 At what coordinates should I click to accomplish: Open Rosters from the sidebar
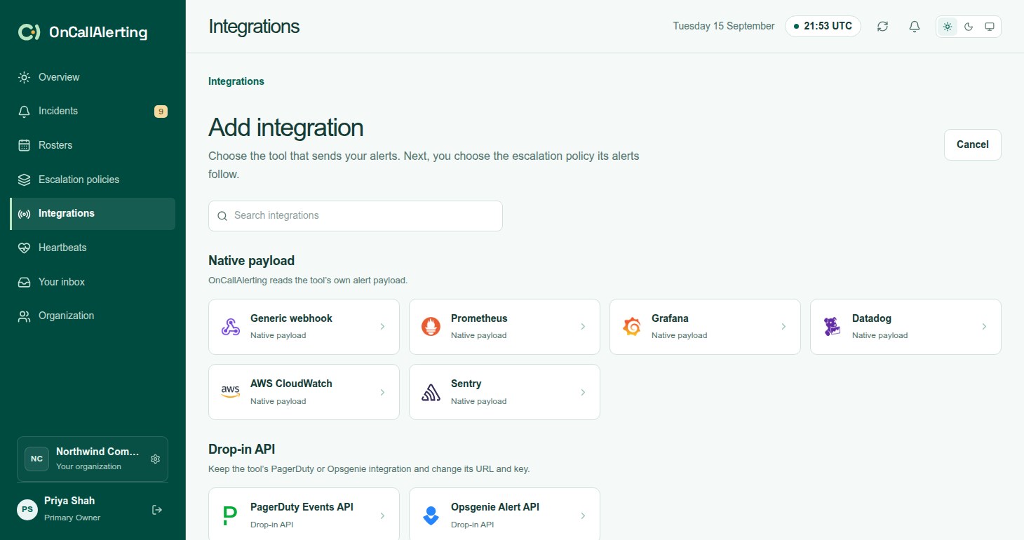[x=93, y=145]
